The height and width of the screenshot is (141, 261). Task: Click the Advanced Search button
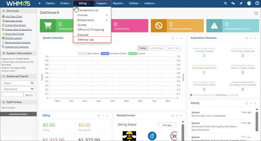[29, 95]
